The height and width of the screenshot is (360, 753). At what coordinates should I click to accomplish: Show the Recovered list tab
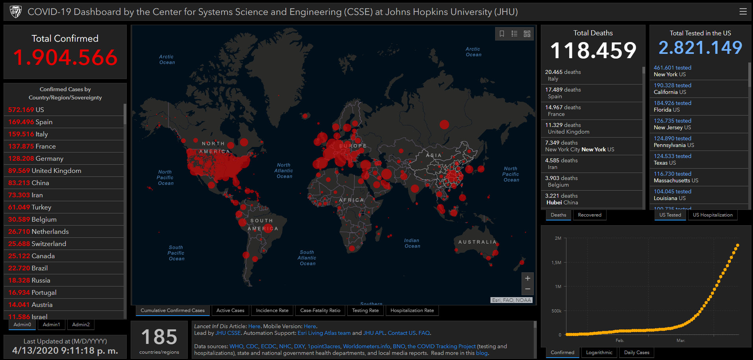(589, 215)
